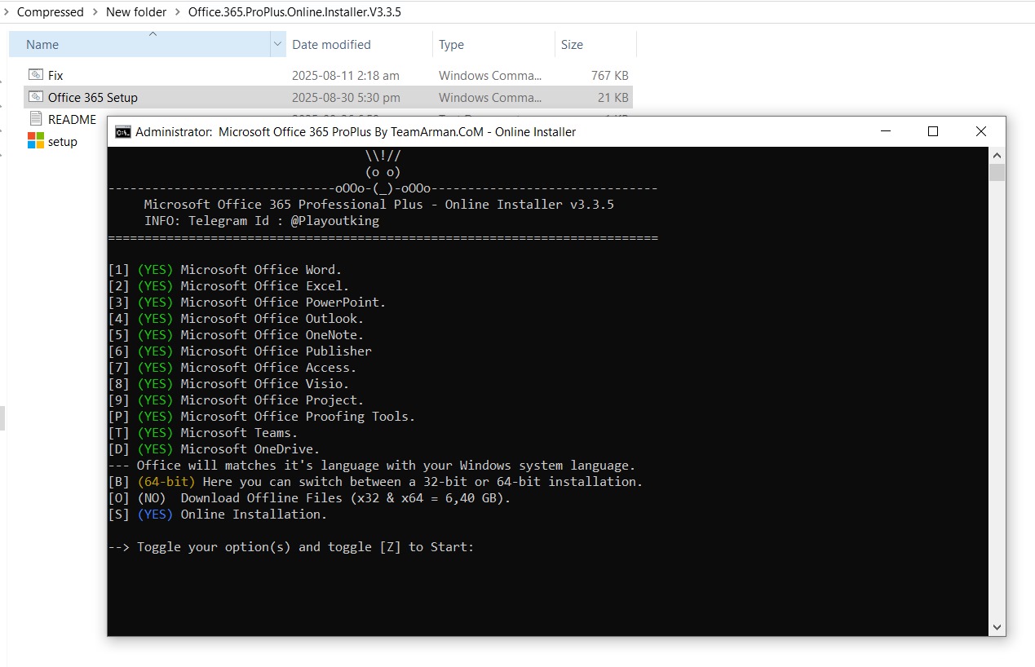Click the Microsoft Office Access line

[x=232, y=368]
